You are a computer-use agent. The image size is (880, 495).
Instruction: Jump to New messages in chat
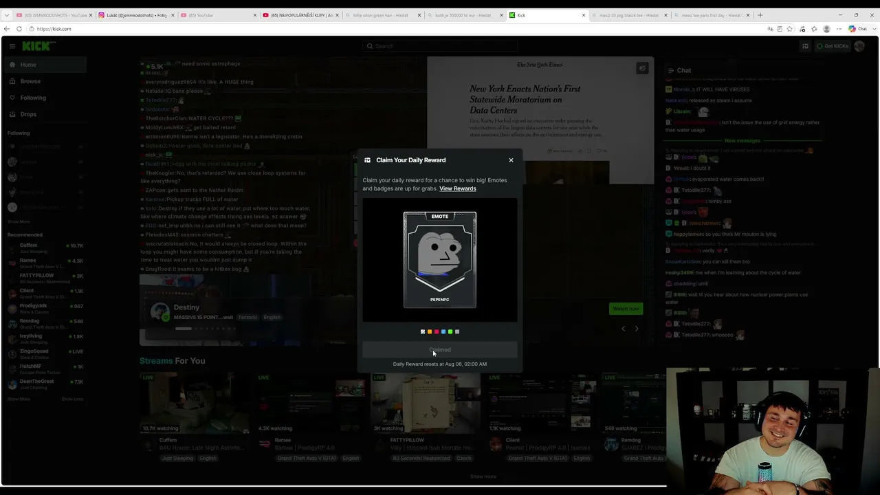pyautogui.click(x=742, y=140)
